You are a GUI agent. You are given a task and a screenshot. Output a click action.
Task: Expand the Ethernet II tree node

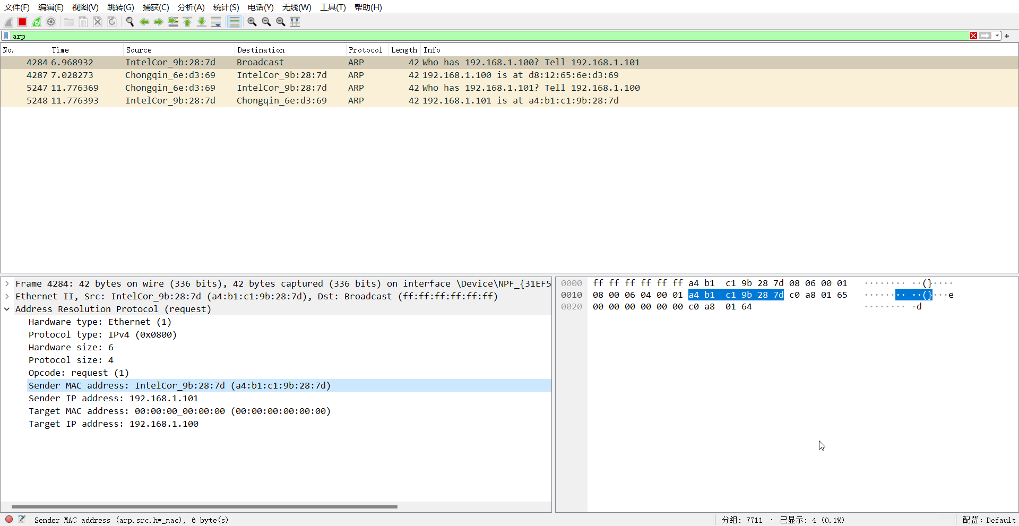pos(7,297)
